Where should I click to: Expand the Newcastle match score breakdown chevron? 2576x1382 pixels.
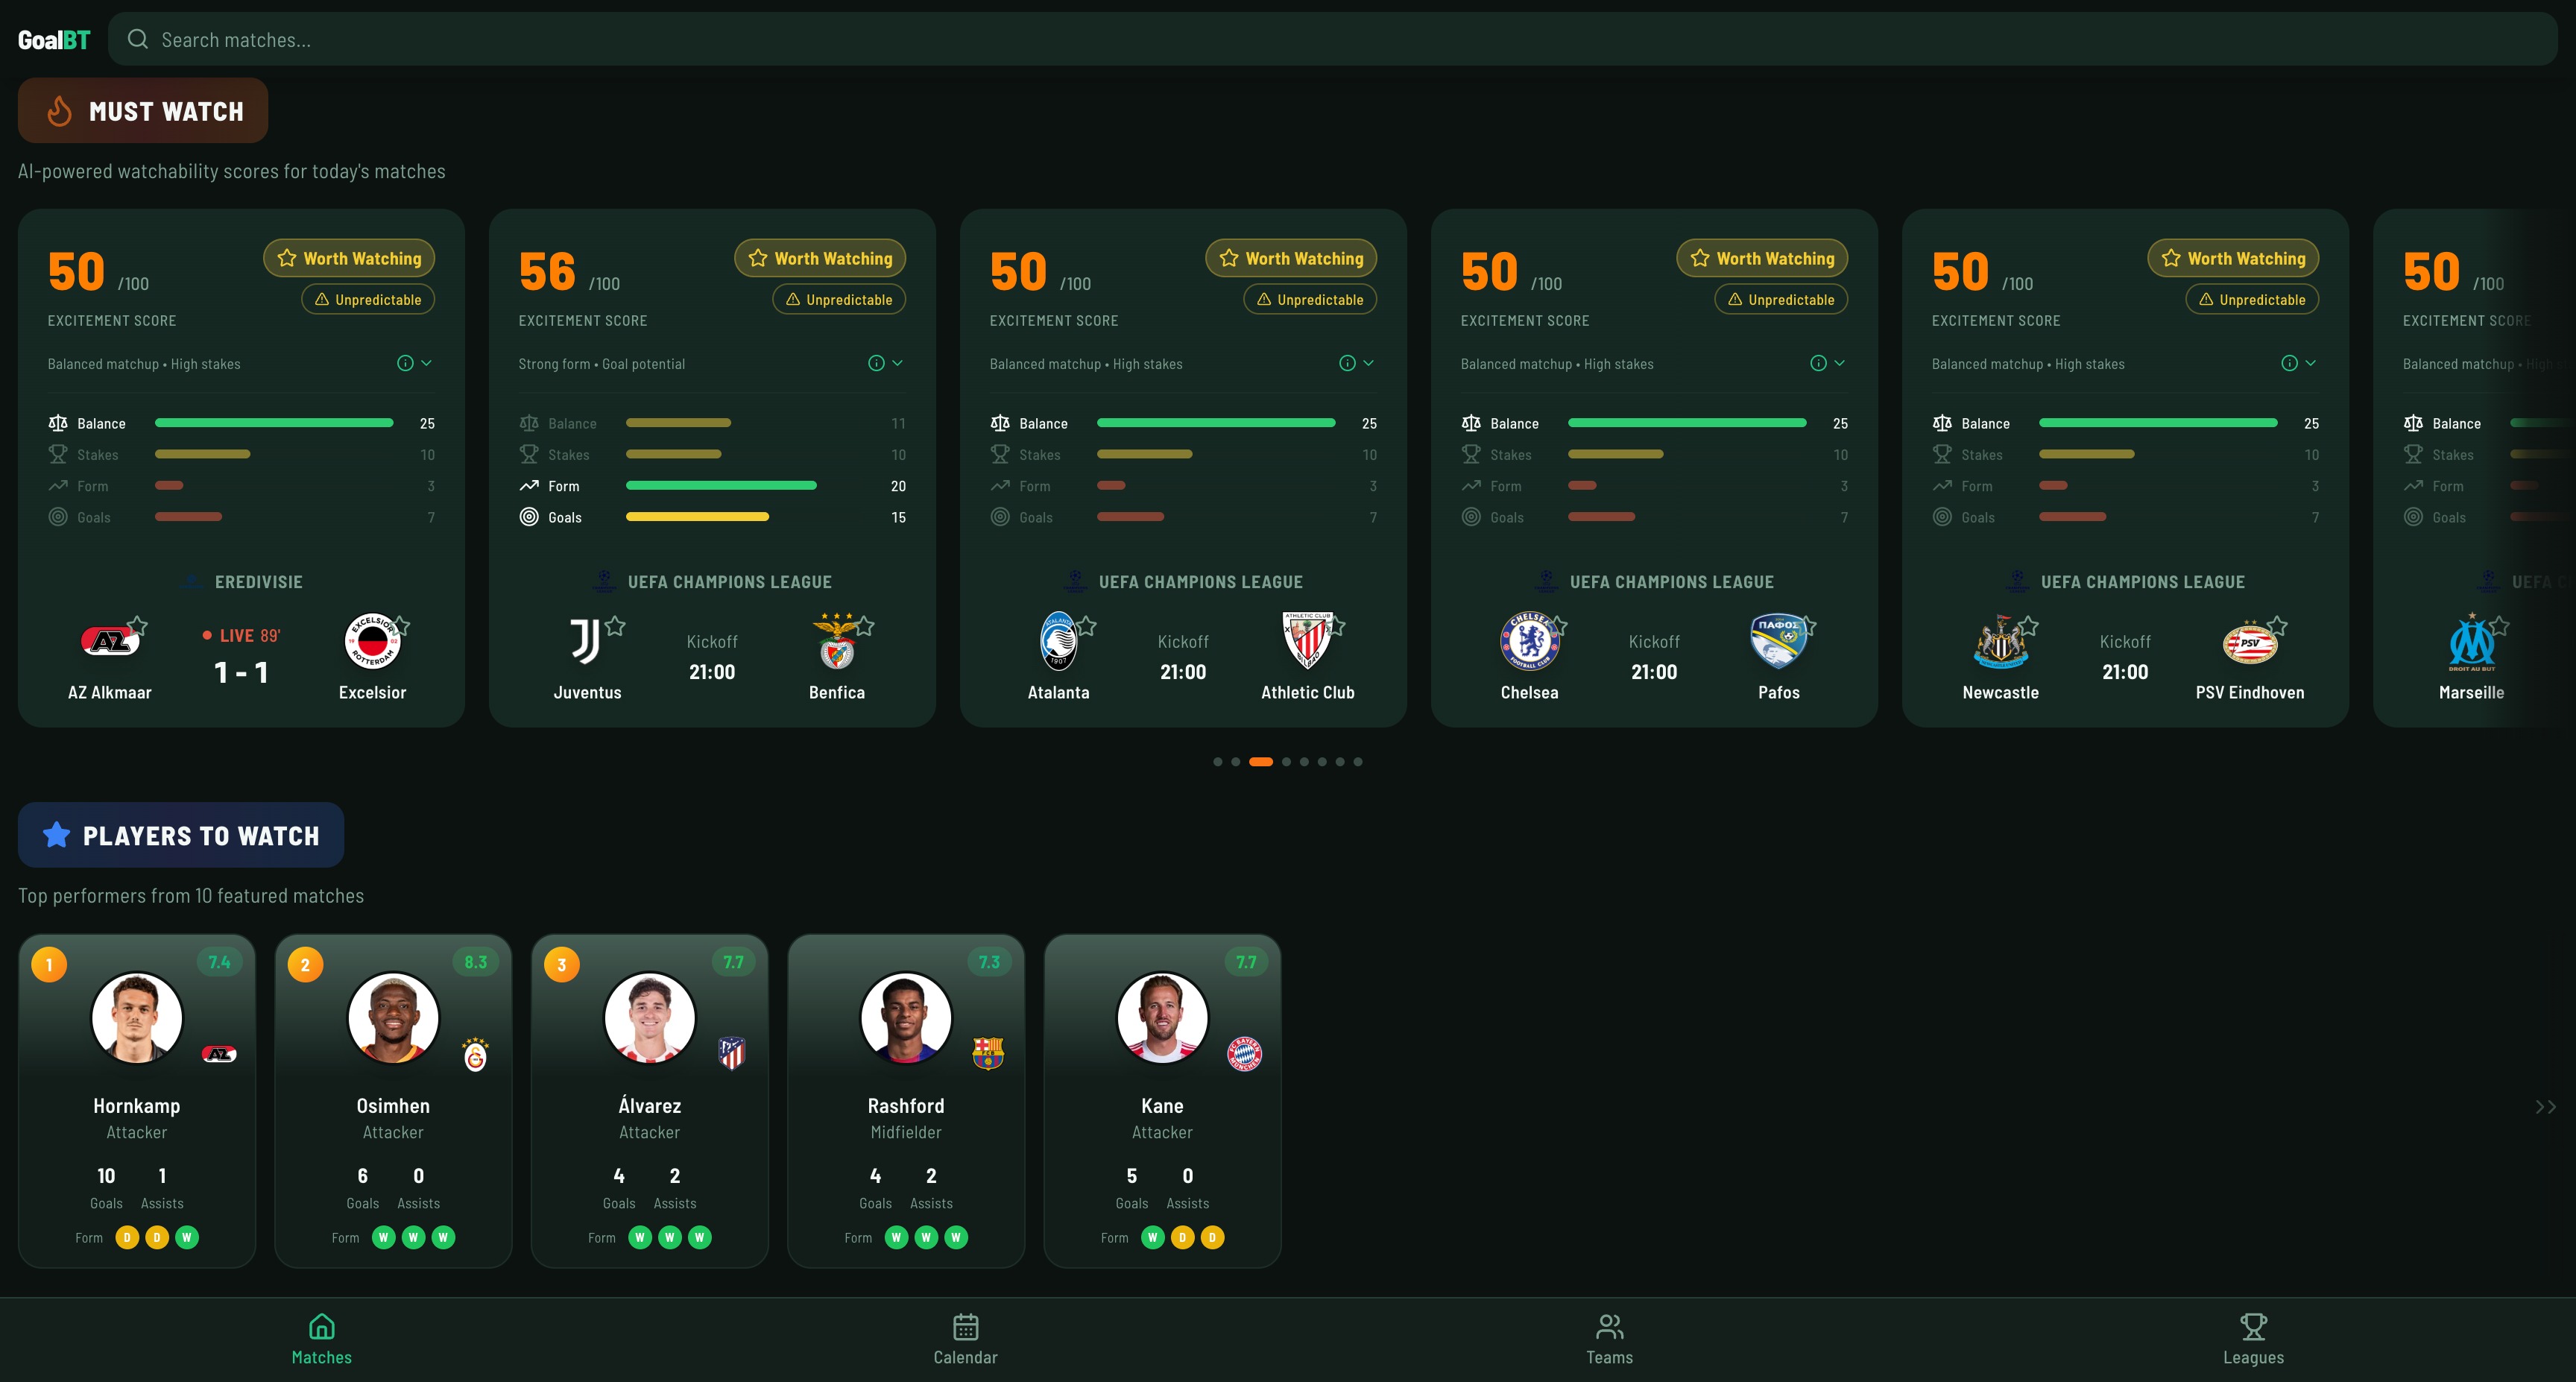(x=2311, y=363)
